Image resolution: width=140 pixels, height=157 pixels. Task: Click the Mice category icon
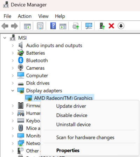(21, 128)
